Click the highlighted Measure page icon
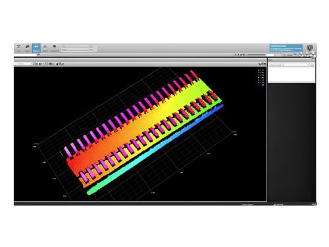Screen dimensions: 329x247 36,48
